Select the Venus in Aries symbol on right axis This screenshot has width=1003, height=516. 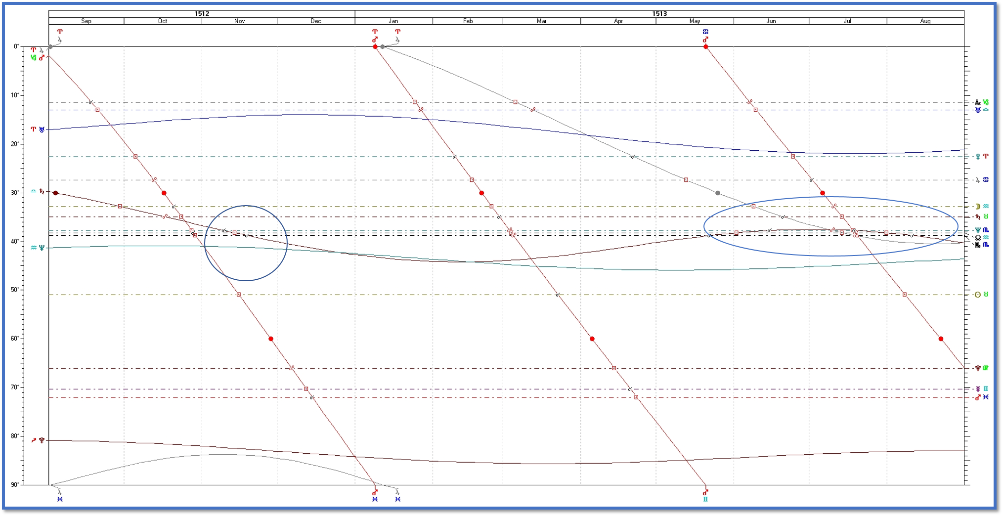pos(981,157)
